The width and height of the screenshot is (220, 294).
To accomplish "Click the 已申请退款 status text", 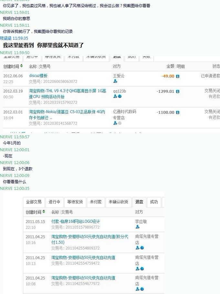I will tap(210, 76).
